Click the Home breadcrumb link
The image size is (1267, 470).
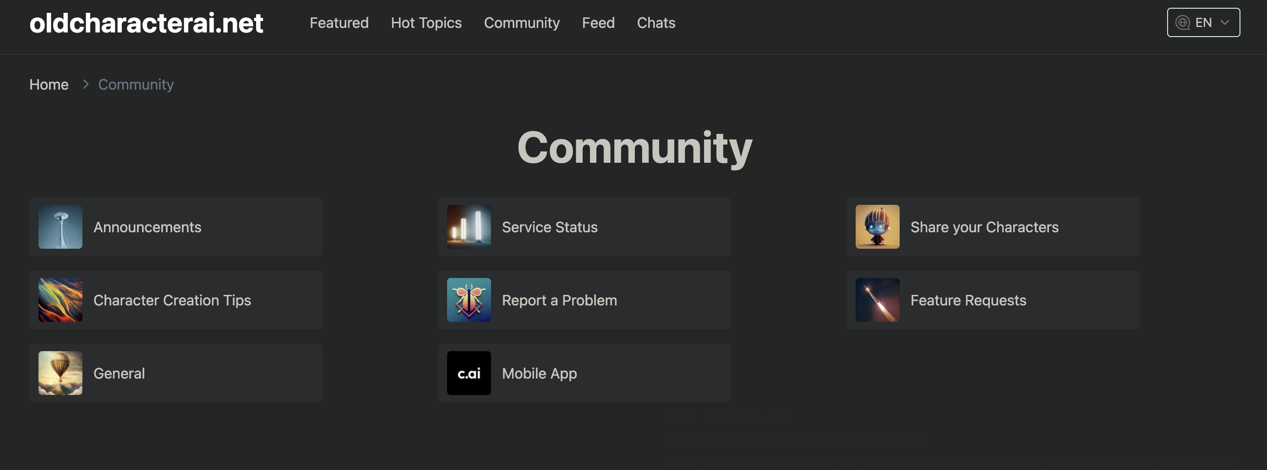[x=49, y=85]
